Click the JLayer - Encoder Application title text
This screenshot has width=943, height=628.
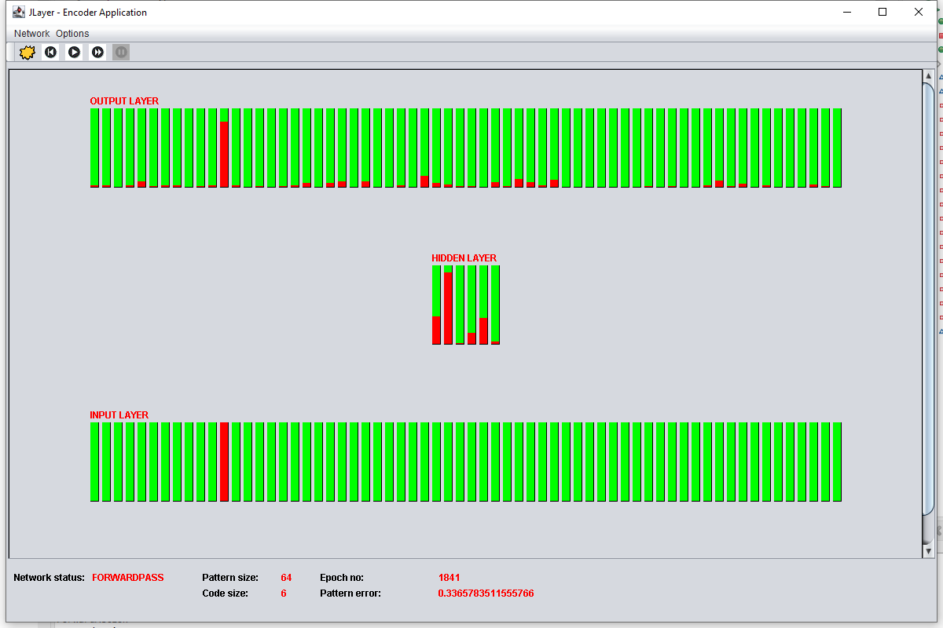pyautogui.click(x=88, y=12)
